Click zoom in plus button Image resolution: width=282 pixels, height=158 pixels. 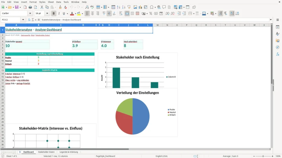tap(272, 156)
